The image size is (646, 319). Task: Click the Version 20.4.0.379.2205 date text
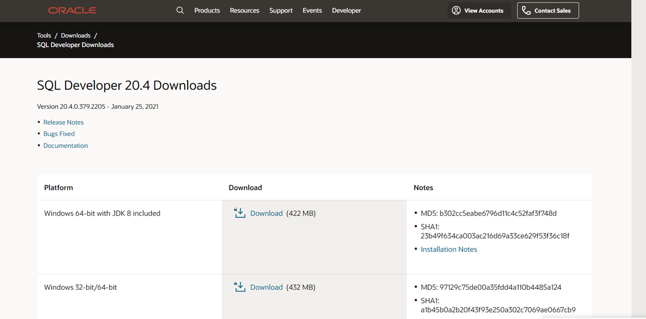click(98, 107)
